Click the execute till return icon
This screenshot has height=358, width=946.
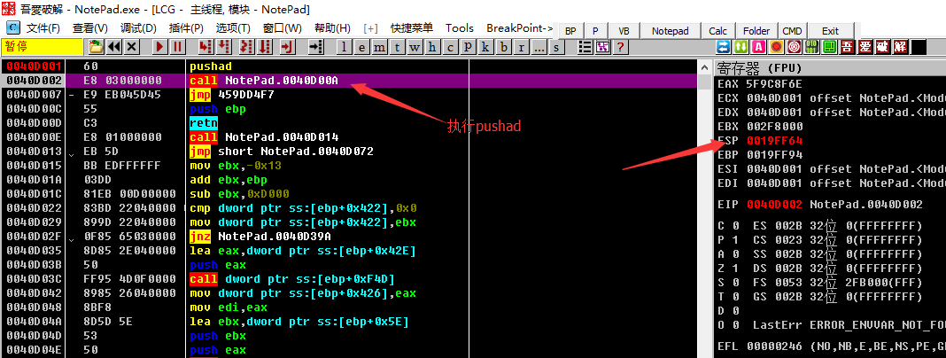click(x=288, y=46)
